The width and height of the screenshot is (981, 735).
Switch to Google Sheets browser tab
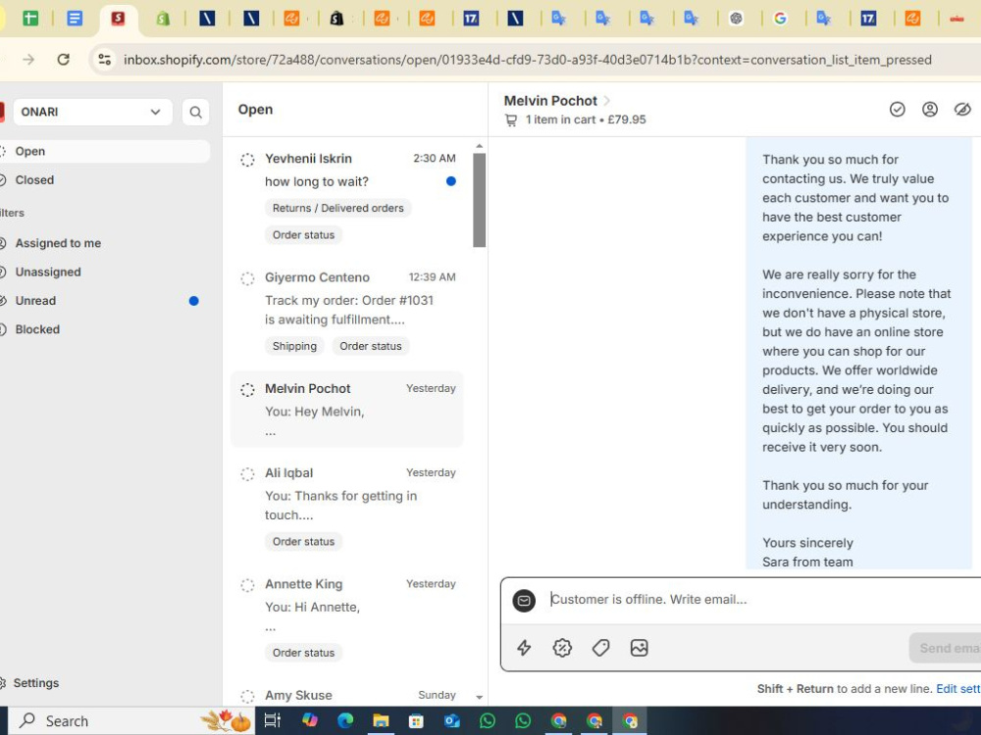[x=30, y=18]
